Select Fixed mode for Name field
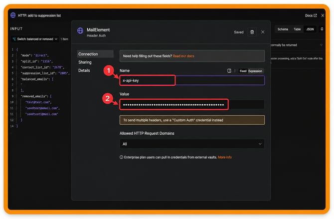 tap(243, 71)
